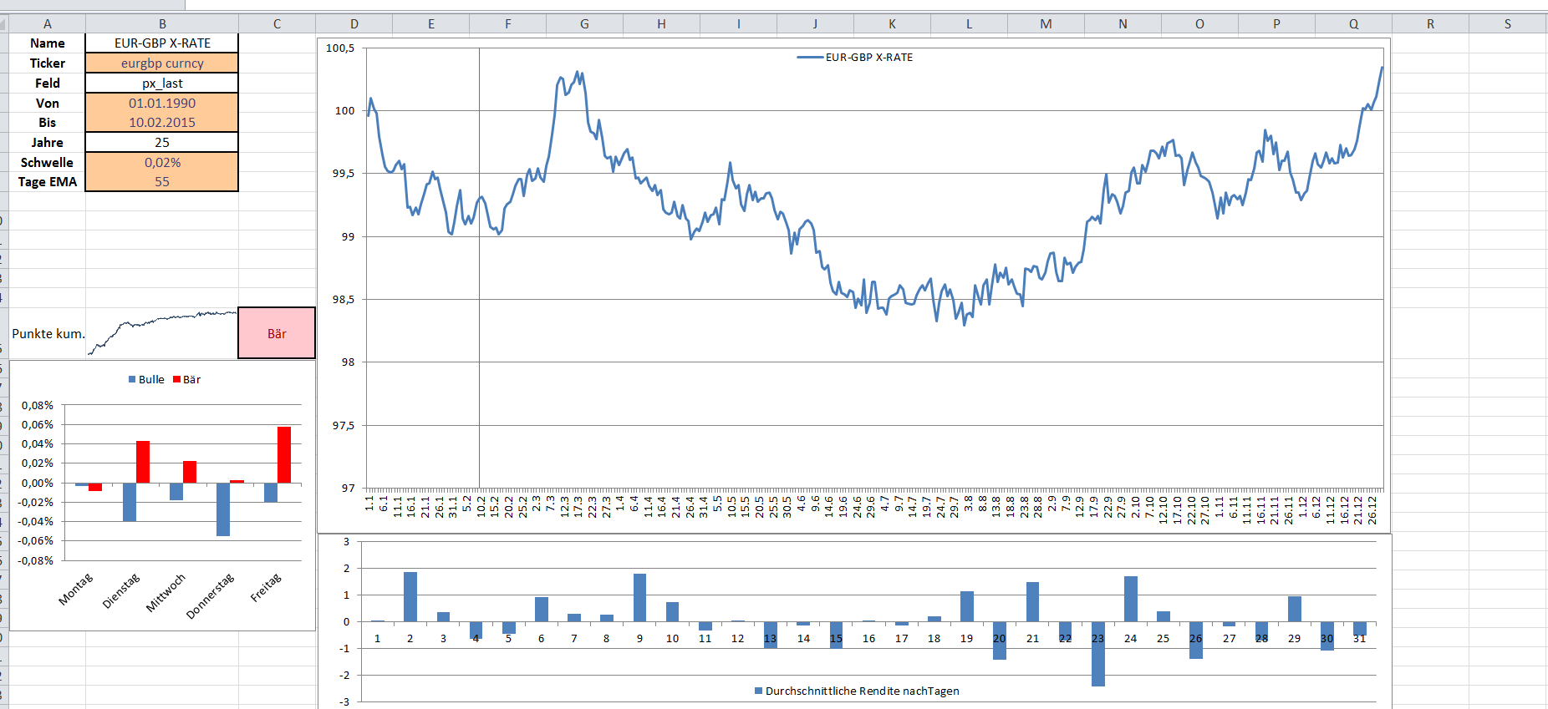1548x709 pixels.
Task: Select the Jahre cell with value 25
Action: [162, 142]
